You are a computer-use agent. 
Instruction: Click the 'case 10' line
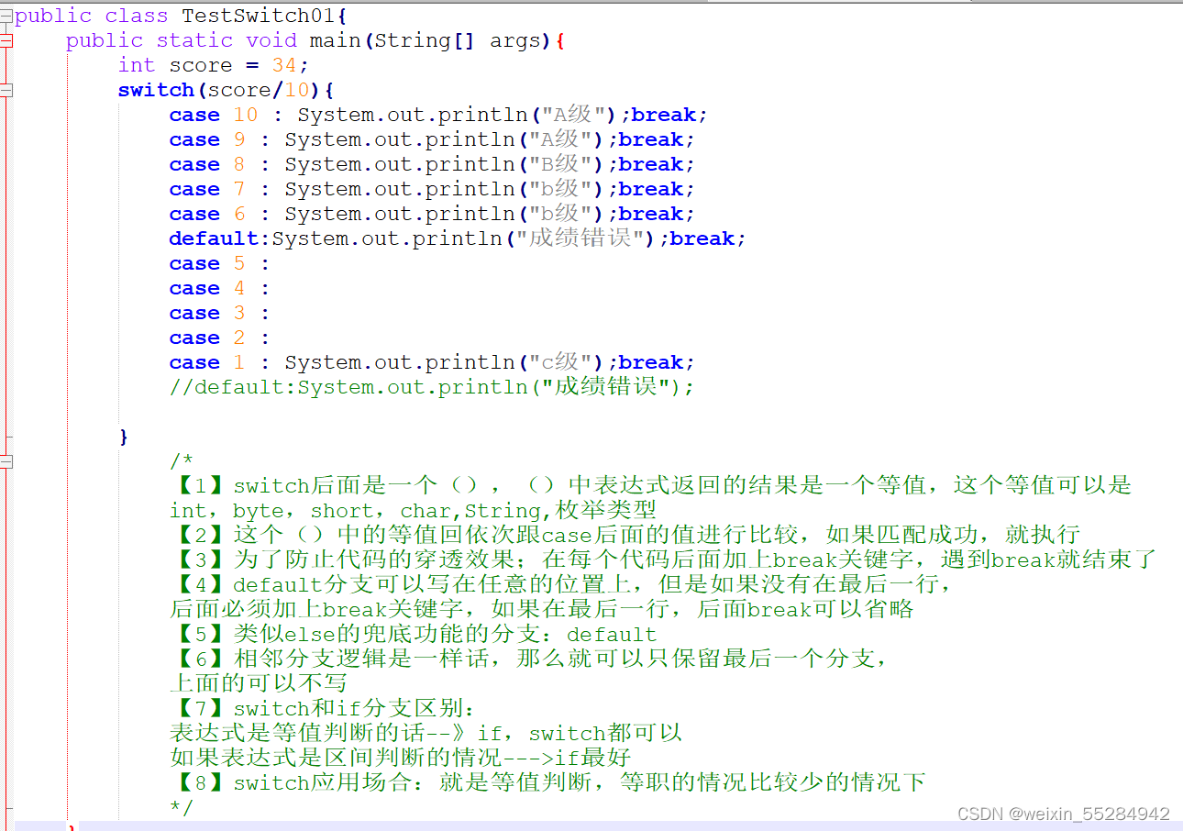click(x=438, y=115)
